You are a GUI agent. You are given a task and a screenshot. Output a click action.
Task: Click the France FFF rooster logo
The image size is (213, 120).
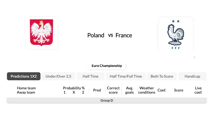pyautogui.click(x=176, y=34)
